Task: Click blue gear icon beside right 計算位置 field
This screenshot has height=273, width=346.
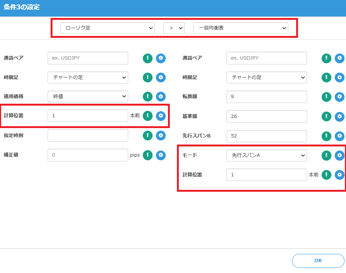Action: tap(339, 175)
